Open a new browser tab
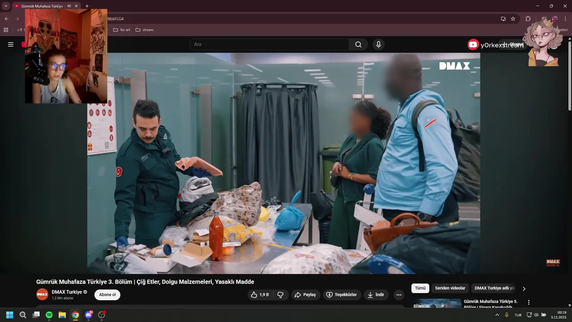 pyautogui.click(x=87, y=6)
